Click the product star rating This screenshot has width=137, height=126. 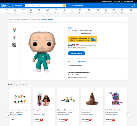click(71, 33)
